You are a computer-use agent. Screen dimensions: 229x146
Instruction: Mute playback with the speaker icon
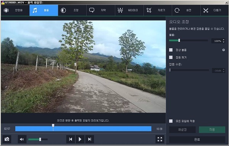click(22, 139)
